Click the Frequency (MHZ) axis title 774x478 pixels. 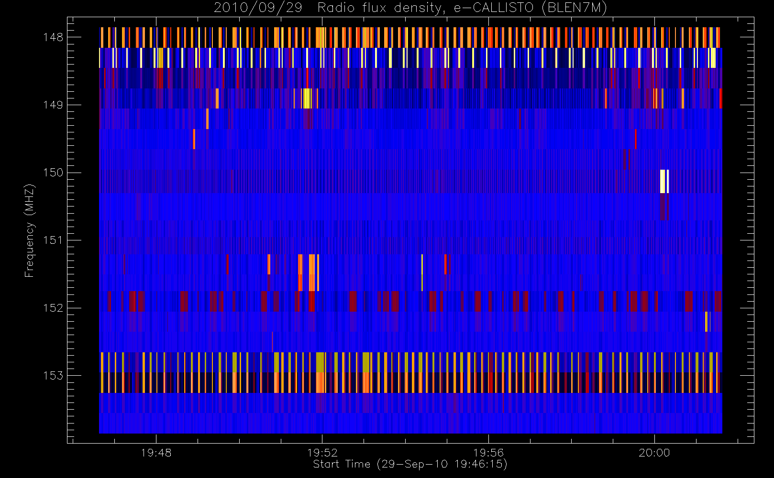[x=30, y=230]
